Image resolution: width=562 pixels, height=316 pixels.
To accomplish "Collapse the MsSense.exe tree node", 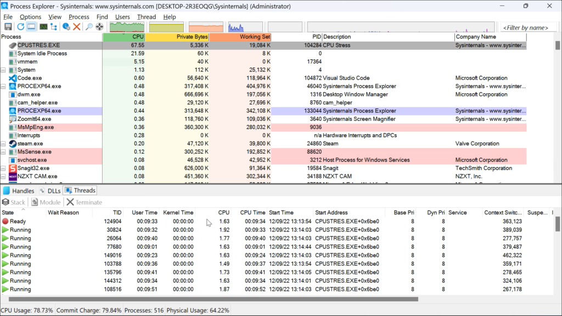I will click(3, 152).
